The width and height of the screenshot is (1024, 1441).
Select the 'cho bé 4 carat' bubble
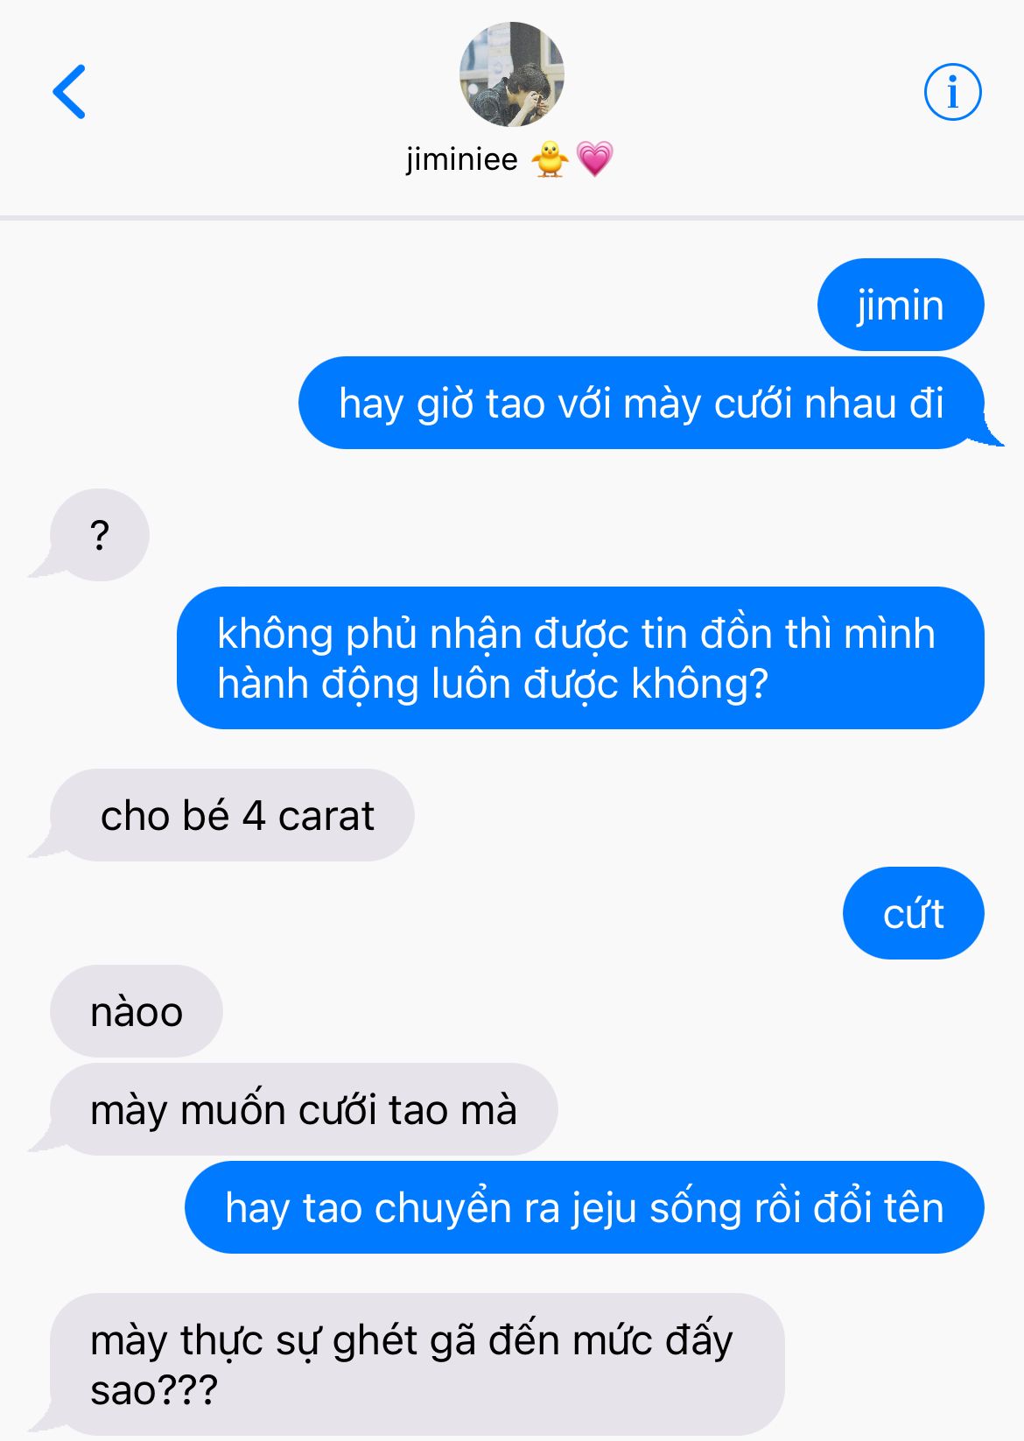[231, 815]
